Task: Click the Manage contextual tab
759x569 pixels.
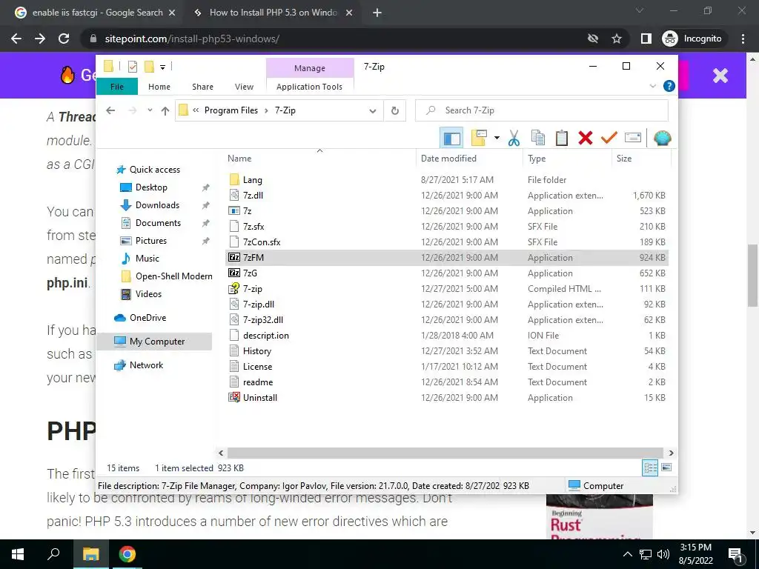Action: pyautogui.click(x=310, y=68)
